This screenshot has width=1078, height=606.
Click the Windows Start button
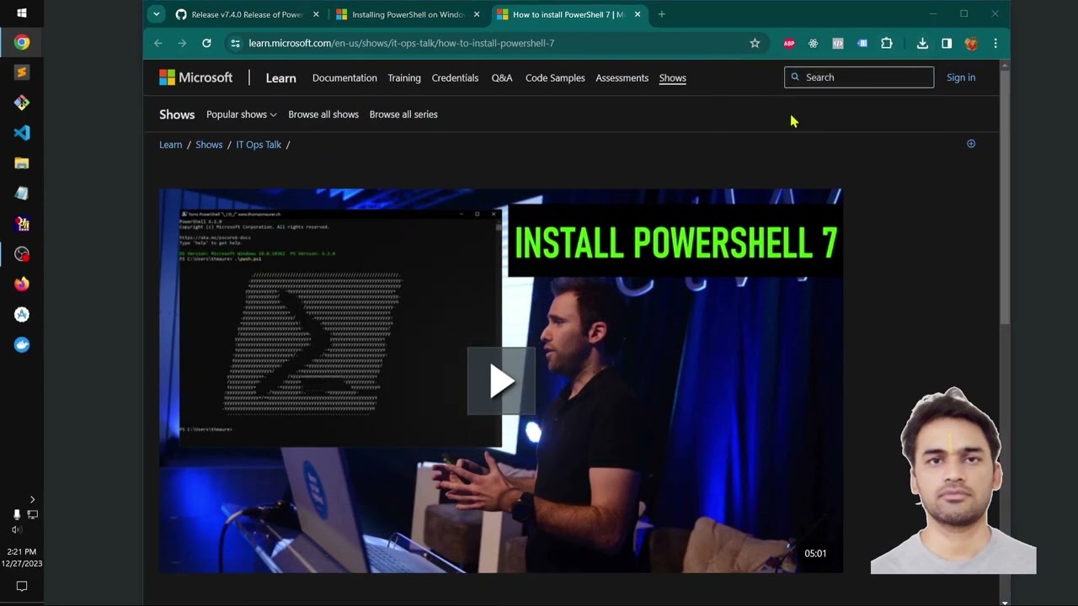pos(22,13)
